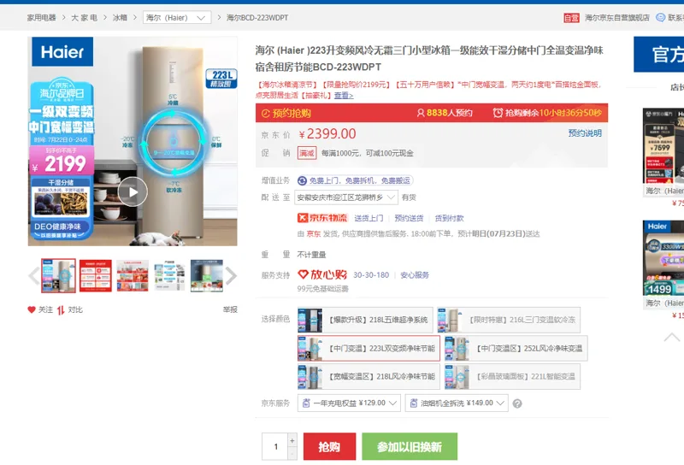Image resolution: width=684 pixels, height=465 pixels.
Task: Select fifth fridge interior thumbnail
Action: pos(207,276)
